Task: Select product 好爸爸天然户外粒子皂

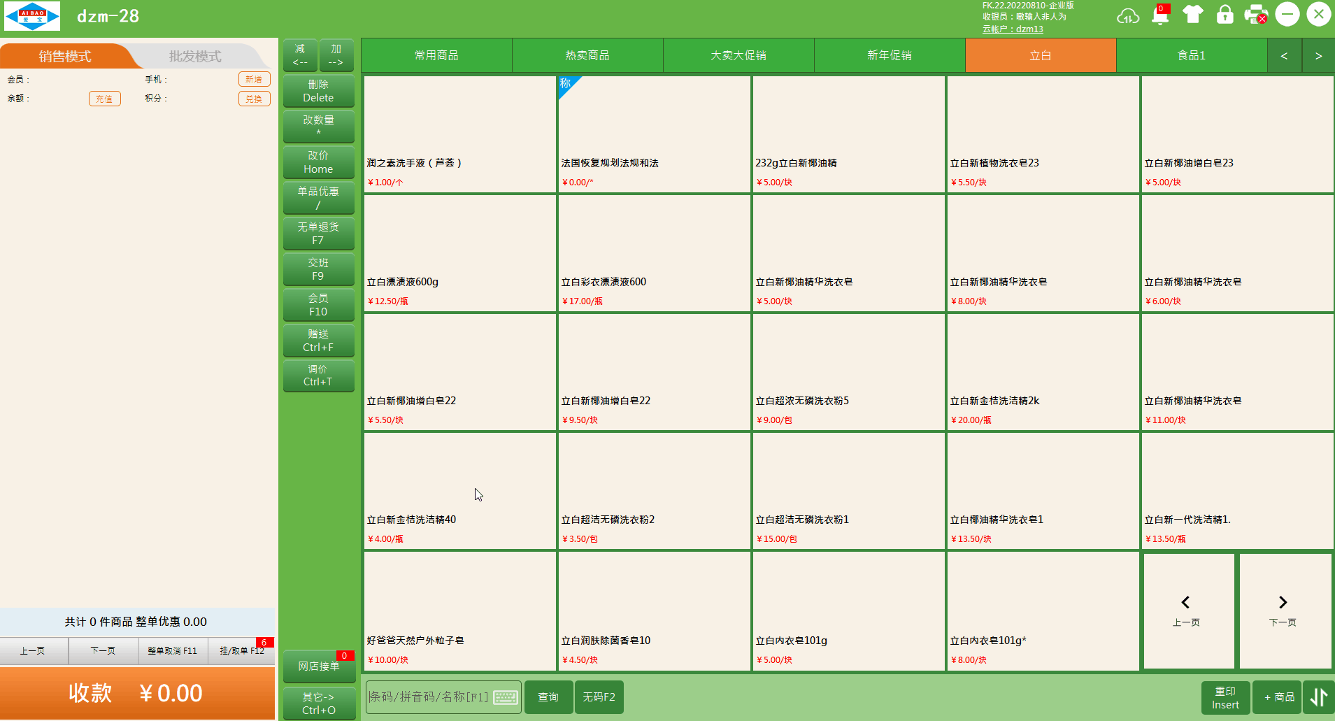Action: [x=459, y=611]
